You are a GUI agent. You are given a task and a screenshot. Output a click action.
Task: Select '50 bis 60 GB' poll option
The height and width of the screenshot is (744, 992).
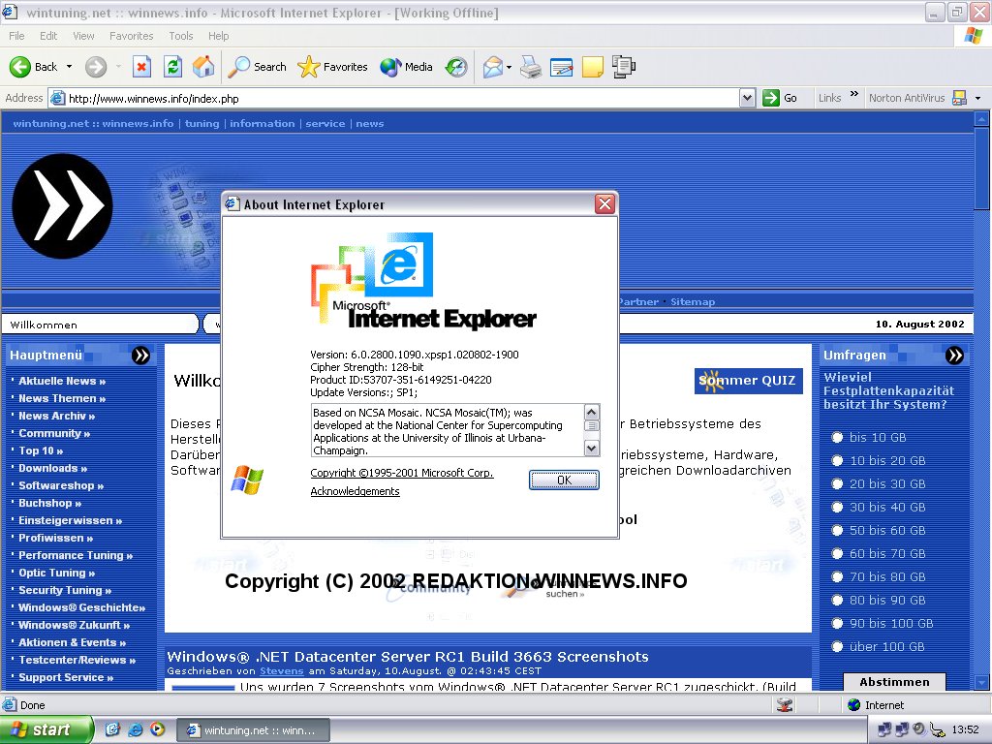coord(837,531)
